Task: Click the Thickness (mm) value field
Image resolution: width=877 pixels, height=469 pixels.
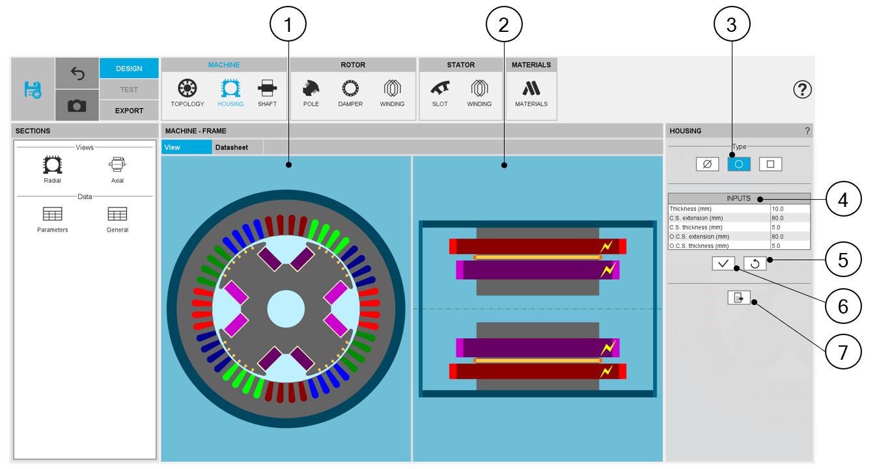Action: [x=790, y=209]
